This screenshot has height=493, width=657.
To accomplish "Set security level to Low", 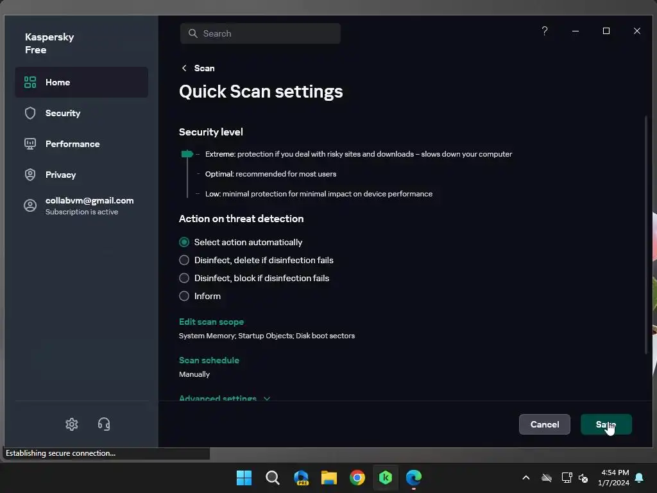I will tap(319, 194).
